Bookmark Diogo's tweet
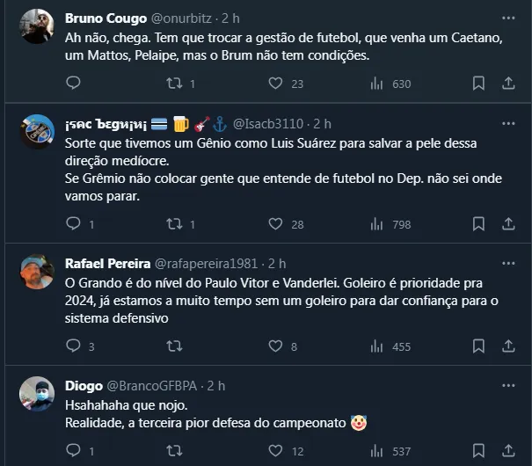Screen dimensions: 532x466 click(x=478, y=451)
